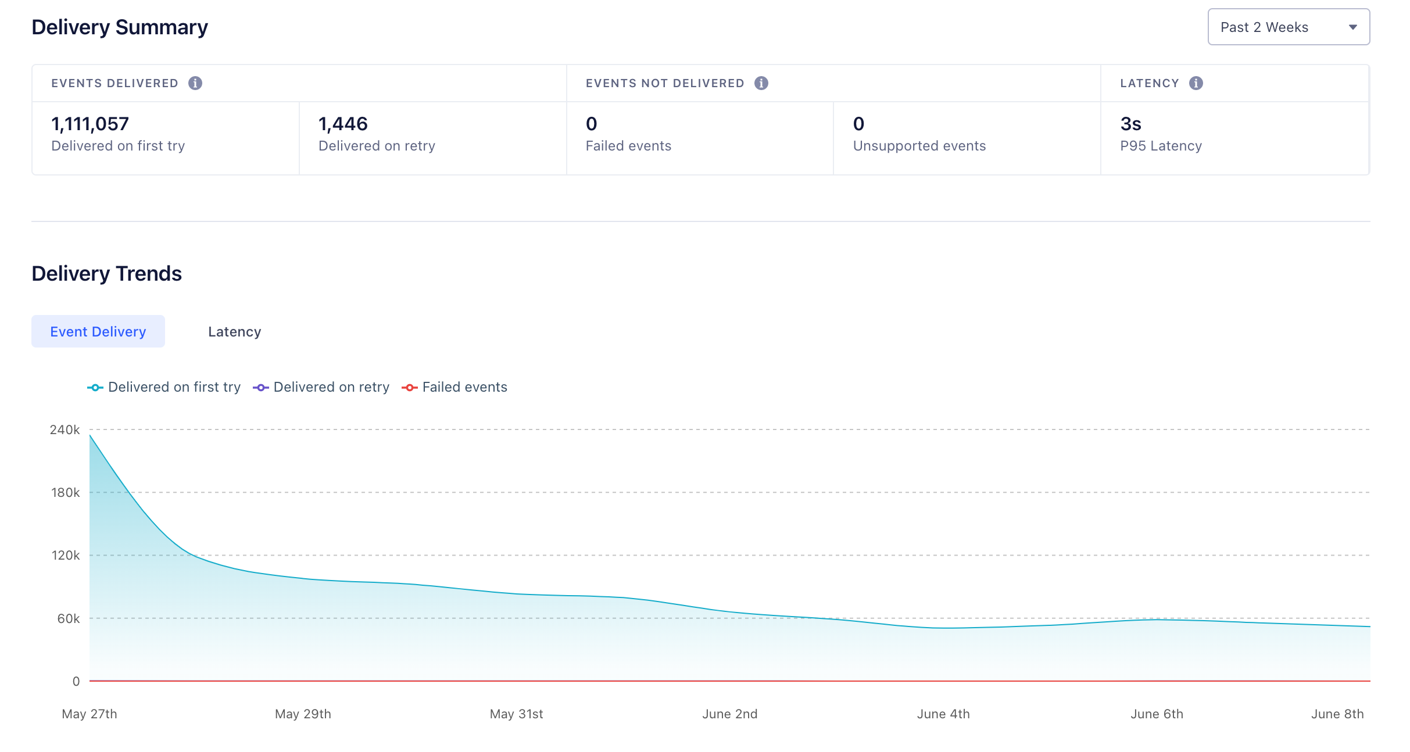Click the Unsupported events label
Screen dimensions: 1410x752
pos(919,146)
